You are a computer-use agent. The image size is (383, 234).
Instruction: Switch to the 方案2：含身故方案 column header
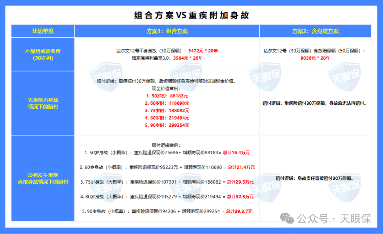coord(315,31)
